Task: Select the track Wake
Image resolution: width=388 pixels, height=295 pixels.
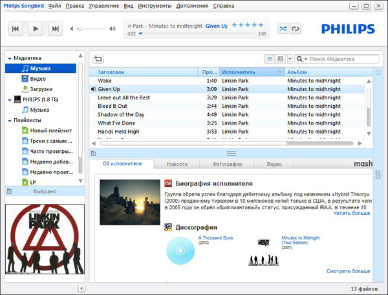Action: (227, 81)
